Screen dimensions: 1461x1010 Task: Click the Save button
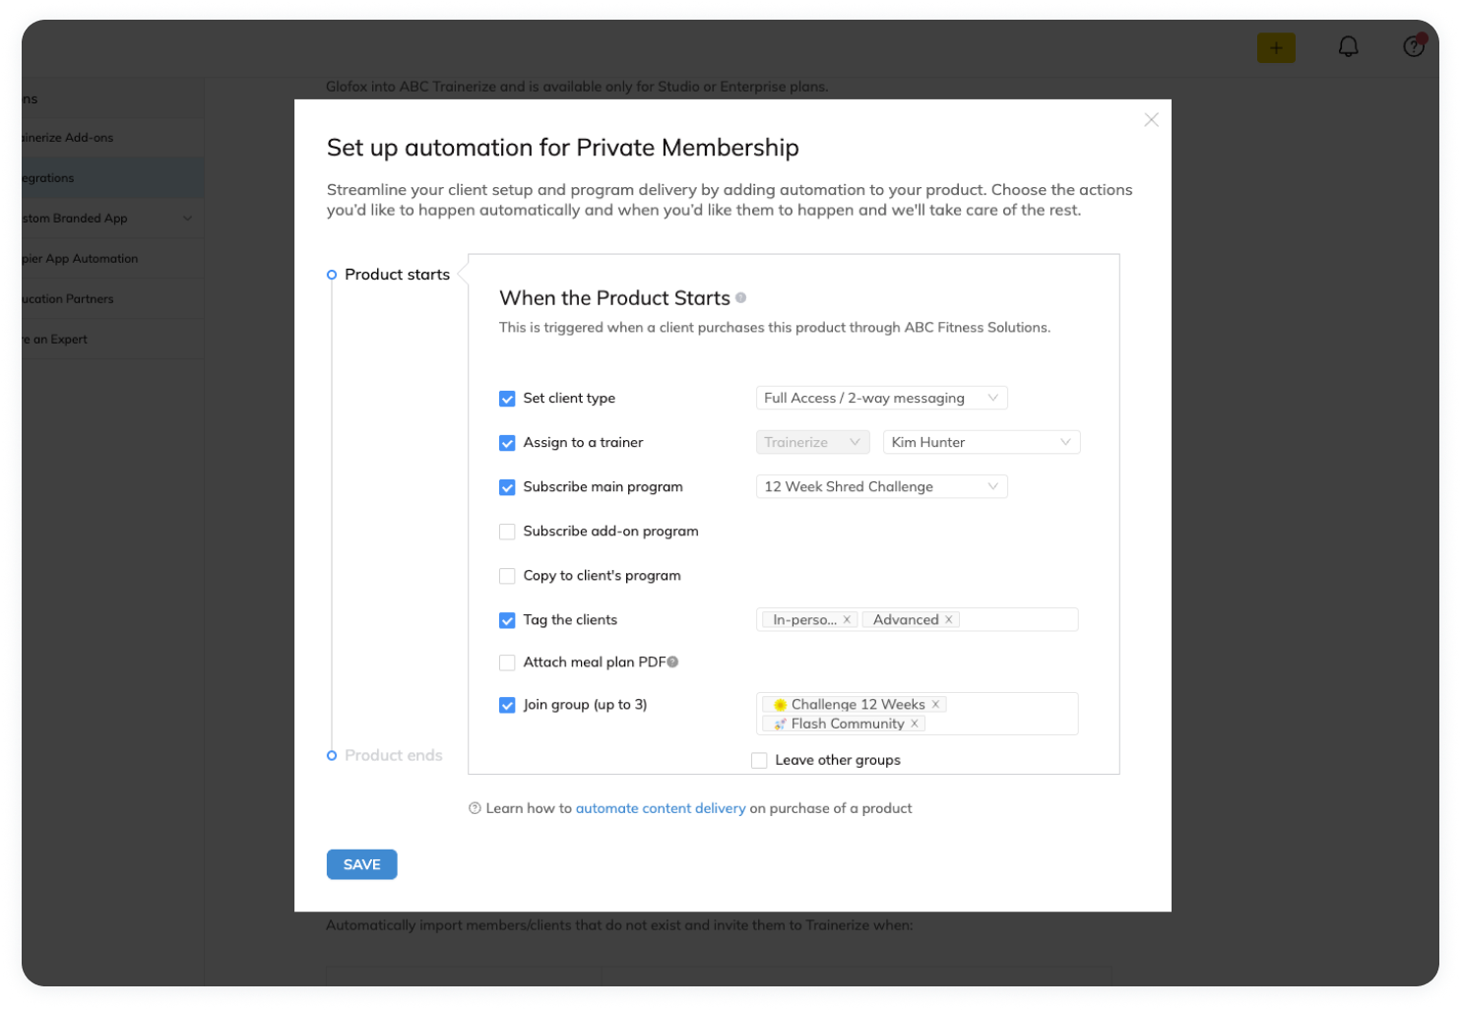(361, 864)
